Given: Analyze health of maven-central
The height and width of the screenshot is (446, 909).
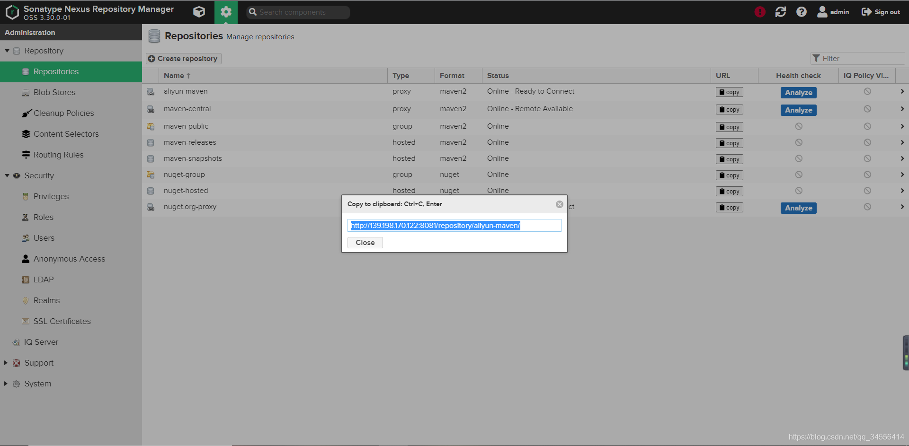Looking at the screenshot, I should [798, 110].
